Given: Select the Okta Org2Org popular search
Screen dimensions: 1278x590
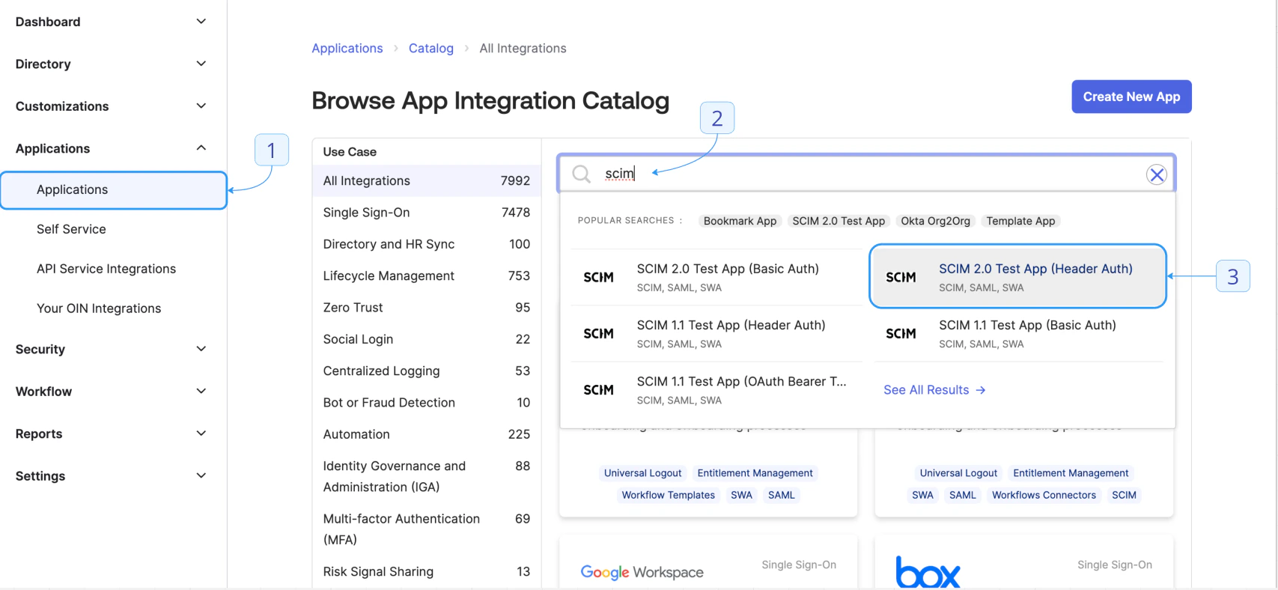Looking at the screenshot, I should 935,221.
